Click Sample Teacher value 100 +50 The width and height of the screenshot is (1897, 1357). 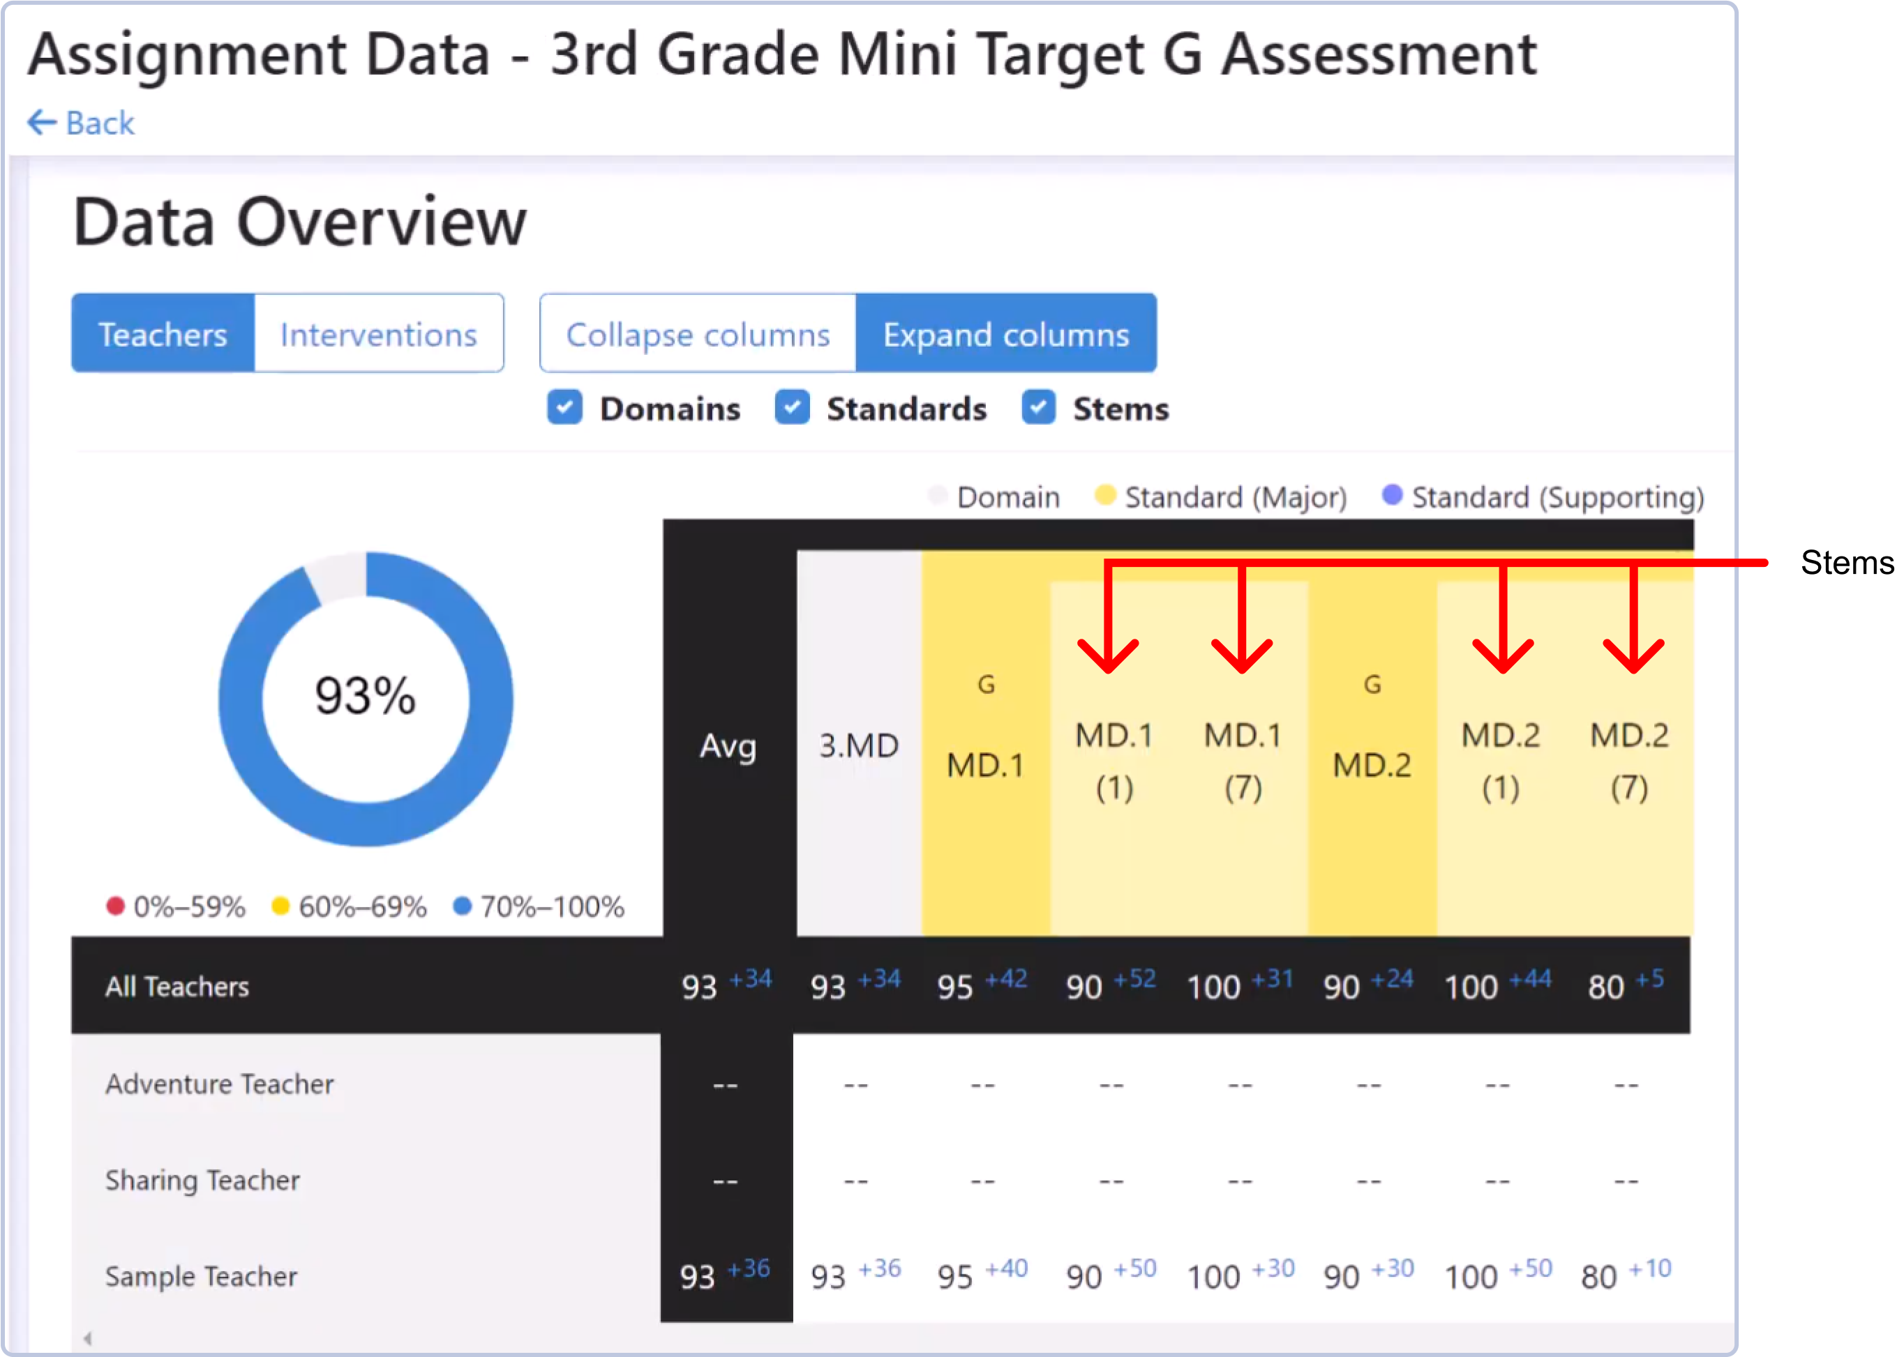tap(1498, 1275)
